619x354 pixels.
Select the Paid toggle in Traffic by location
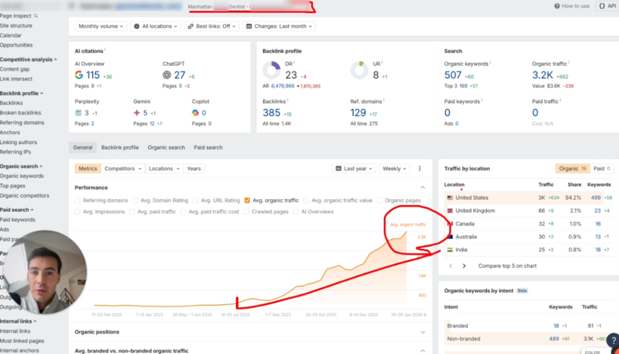(602, 168)
